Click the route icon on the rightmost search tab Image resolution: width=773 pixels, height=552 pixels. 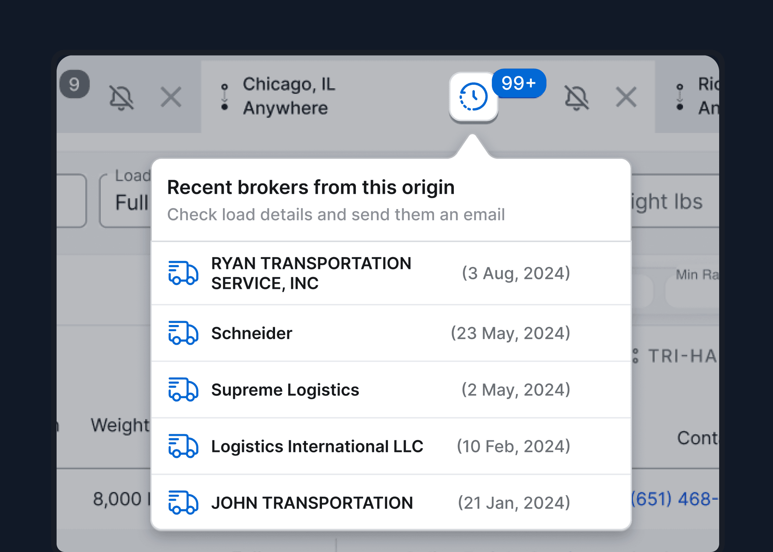pyautogui.click(x=679, y=96)
